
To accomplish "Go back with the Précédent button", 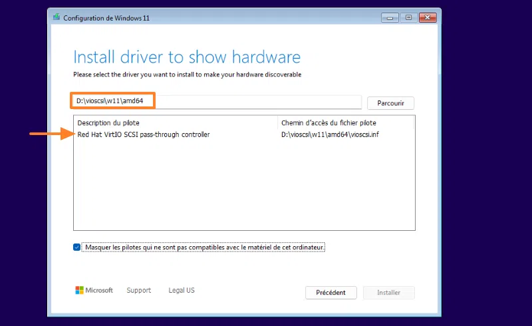I will tap(331, 292).
